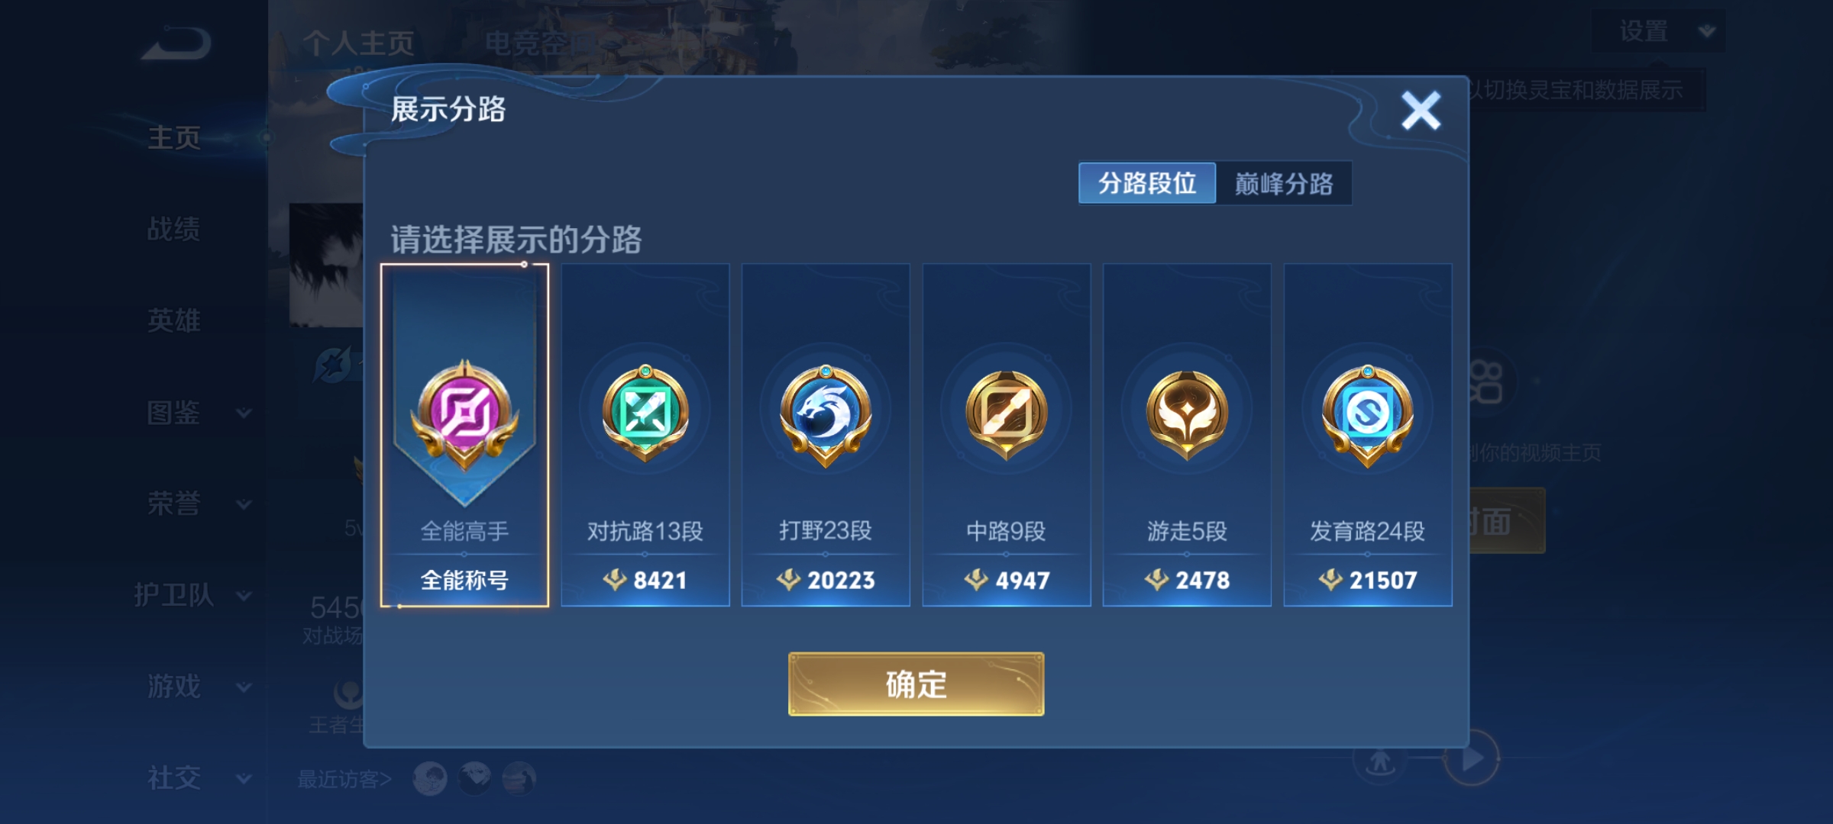The image size is (1833, 824).
Task: Open the 设置 dropdown arrow
Action: (x=1707, y=31)
